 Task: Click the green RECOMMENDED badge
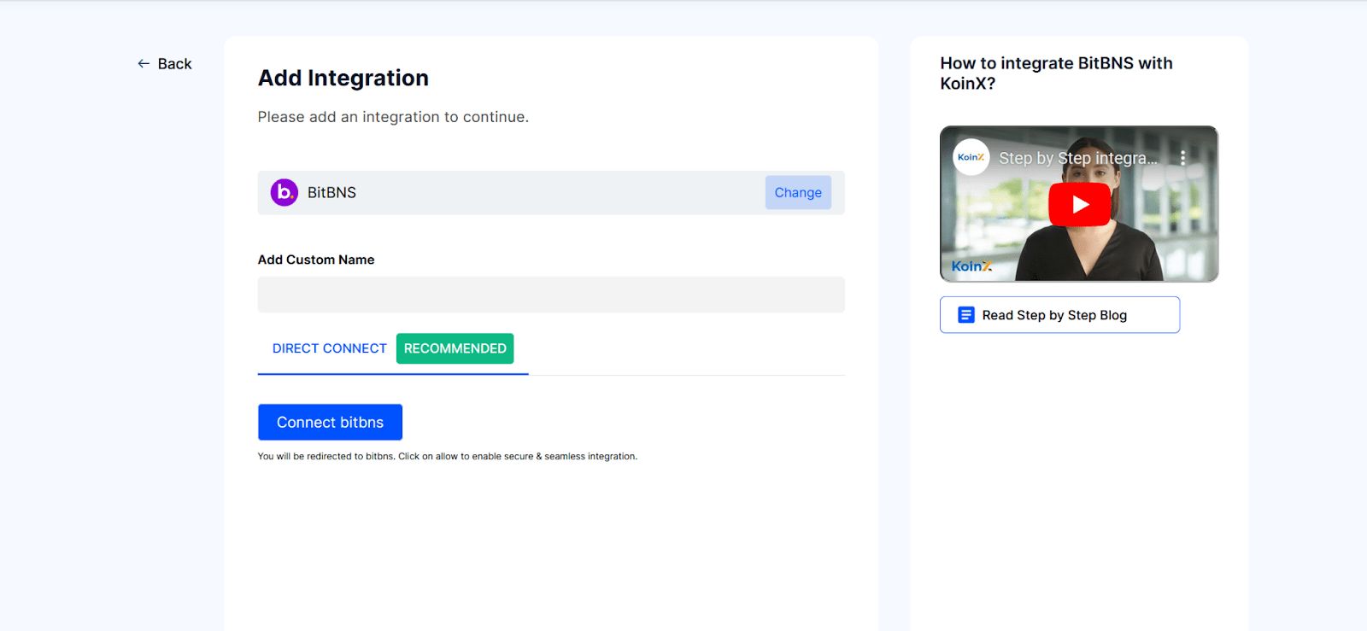(455, 348)
